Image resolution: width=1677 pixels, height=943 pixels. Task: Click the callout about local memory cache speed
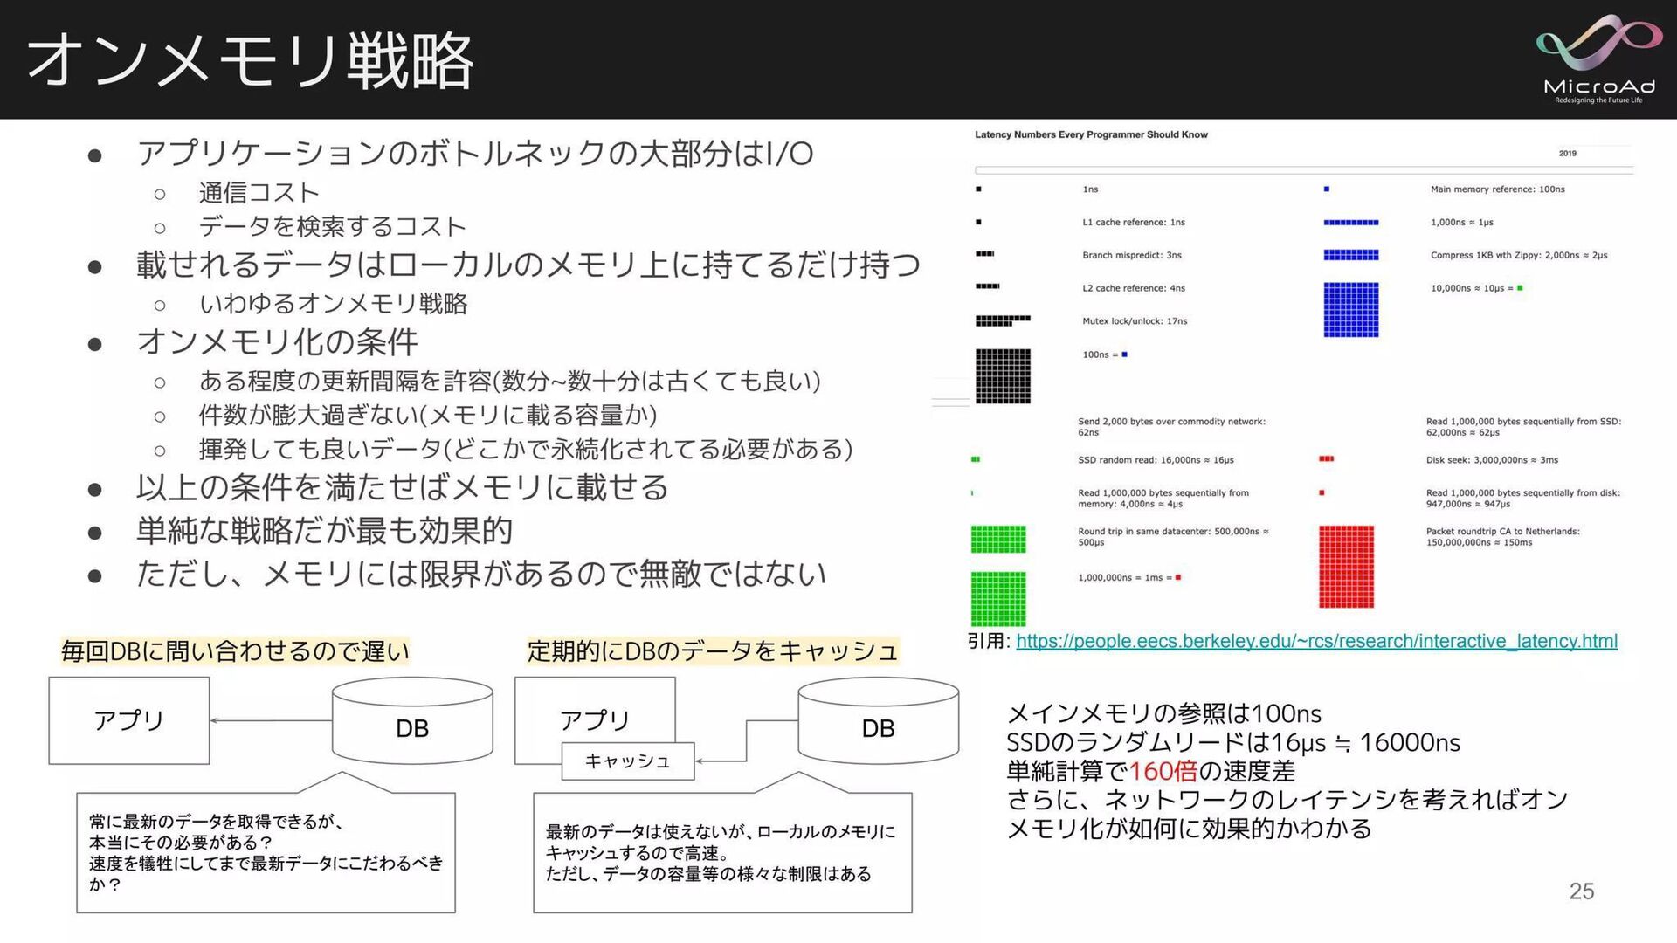coord(721,852)
